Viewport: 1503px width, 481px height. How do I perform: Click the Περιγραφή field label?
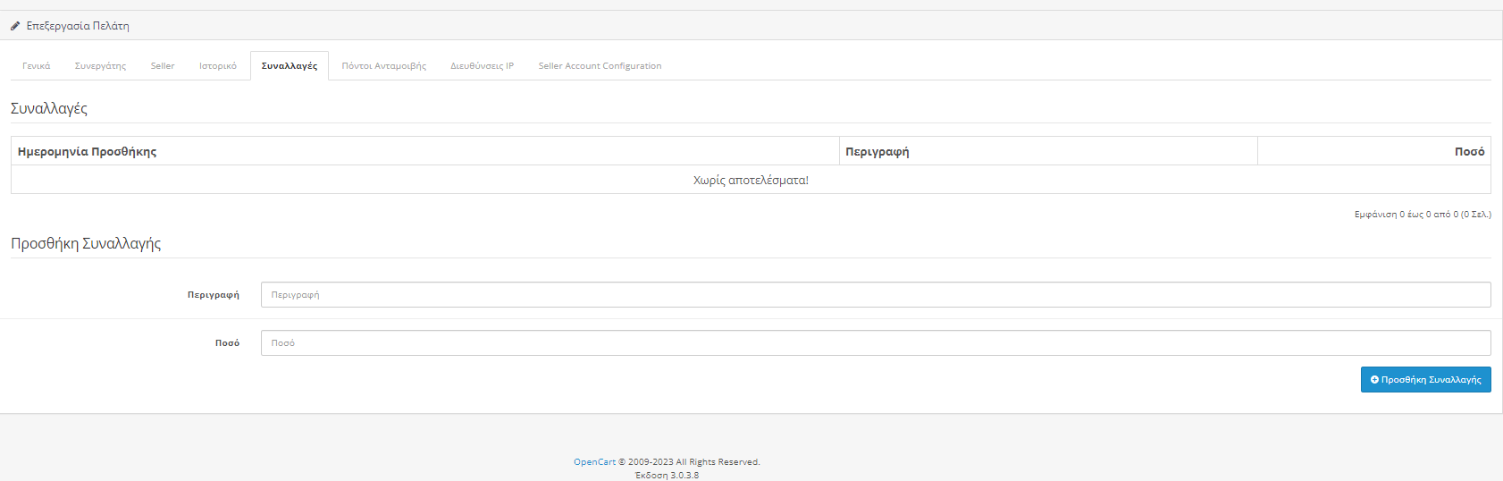(x=214, y=295)
